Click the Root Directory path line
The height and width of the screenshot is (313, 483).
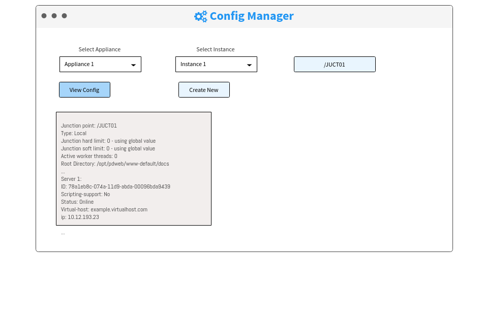115,164
